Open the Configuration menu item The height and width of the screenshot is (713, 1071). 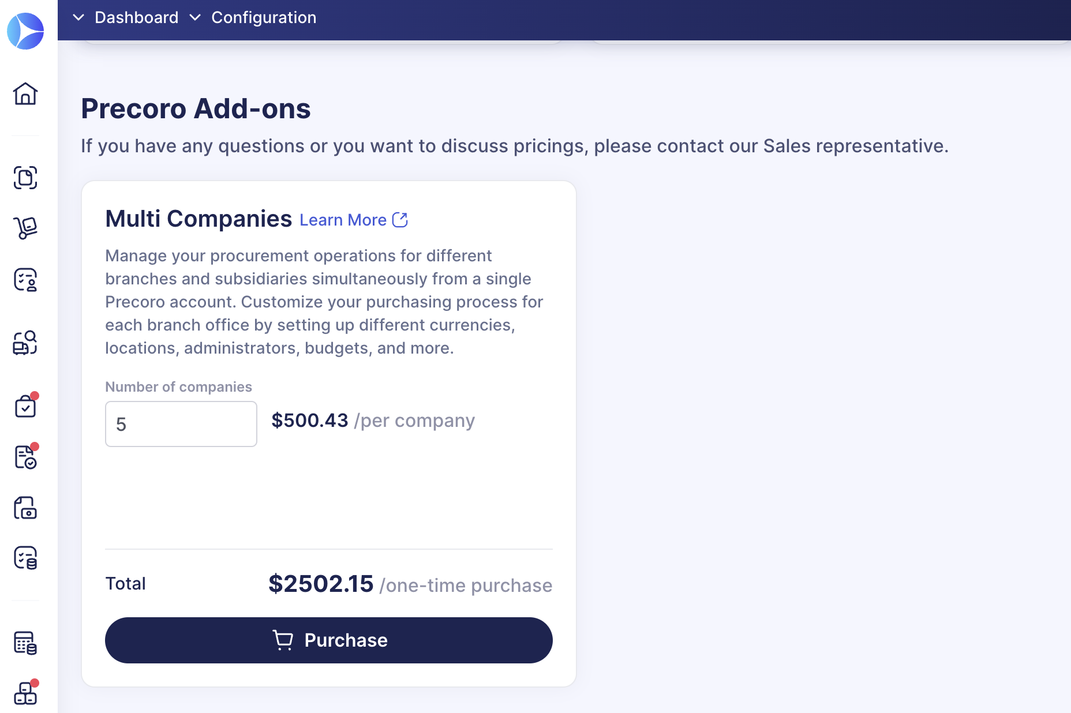(x=264, y=18)
